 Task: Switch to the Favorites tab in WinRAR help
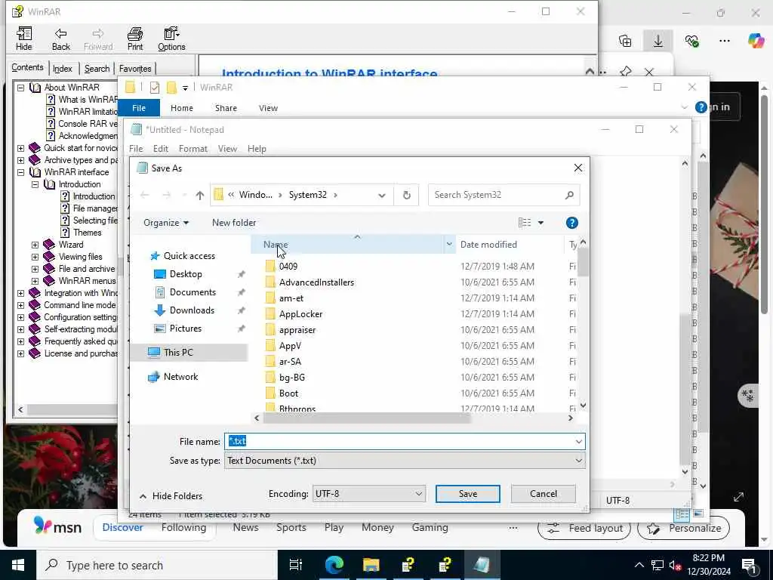[x=135, y=69]
